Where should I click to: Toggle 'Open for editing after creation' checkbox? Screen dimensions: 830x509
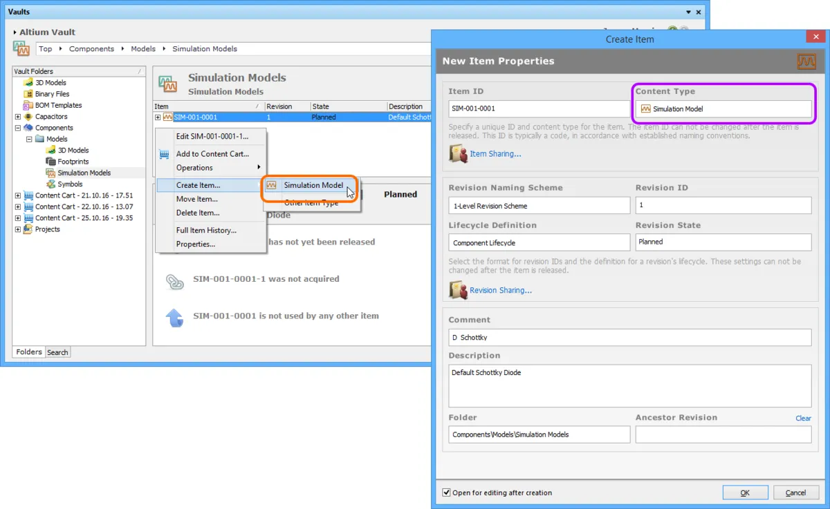pos(446,492)
